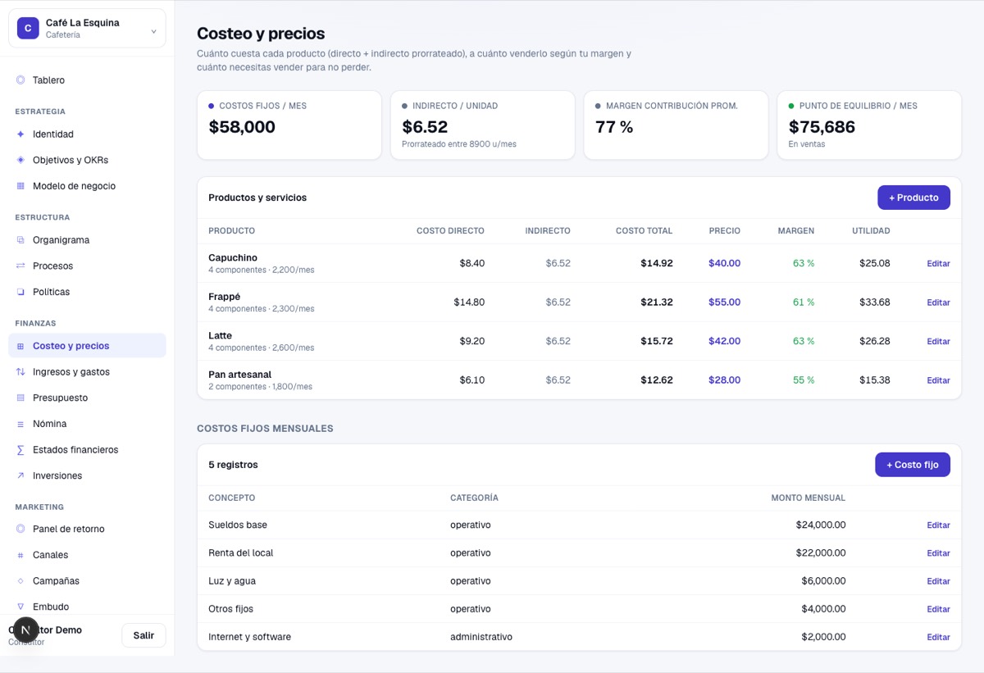Viewport: 984px width, 673px height.
Task: Expand the Café La Esquina workspace switcher
Action: pyautogui.click(x=87, y=28)
